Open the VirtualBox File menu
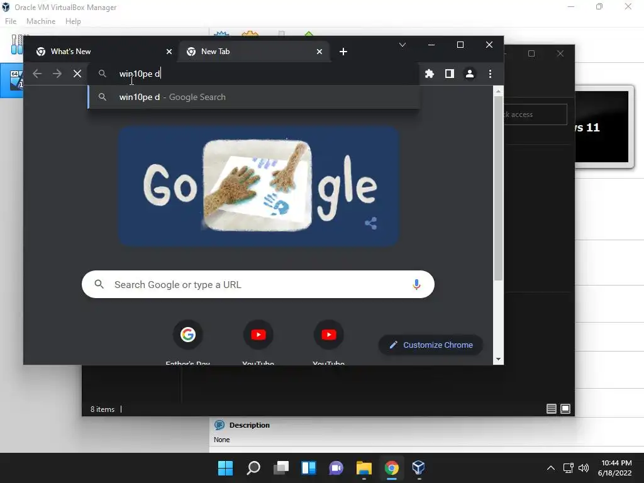This screenshot has height=483, width=644. 11,21
